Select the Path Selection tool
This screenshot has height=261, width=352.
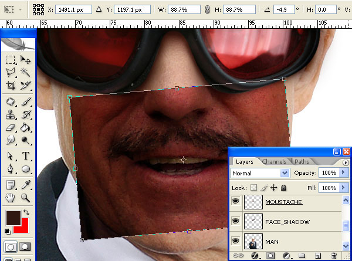[11, 156]
